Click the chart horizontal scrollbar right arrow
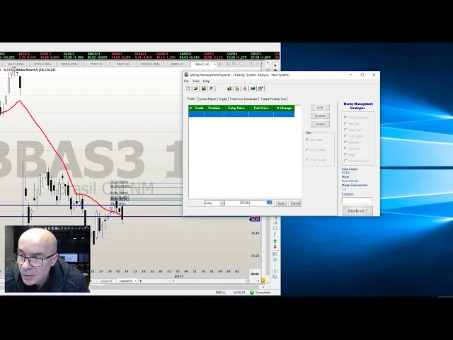Image resolution: width=453 pixels, height=340 pixels. (x=258, y=280)
